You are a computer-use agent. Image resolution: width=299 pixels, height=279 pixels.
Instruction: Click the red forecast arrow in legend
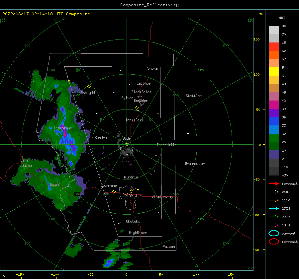274,183
